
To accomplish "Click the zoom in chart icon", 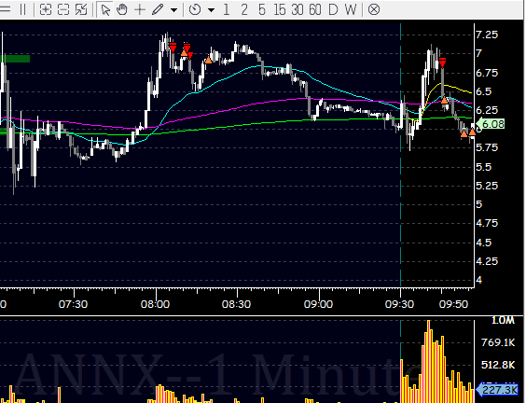I will [46, 9].
